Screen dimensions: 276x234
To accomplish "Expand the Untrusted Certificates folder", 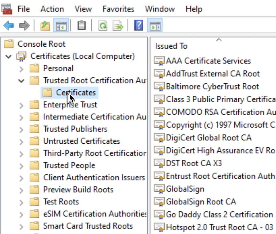I will (x=21, y=142).
